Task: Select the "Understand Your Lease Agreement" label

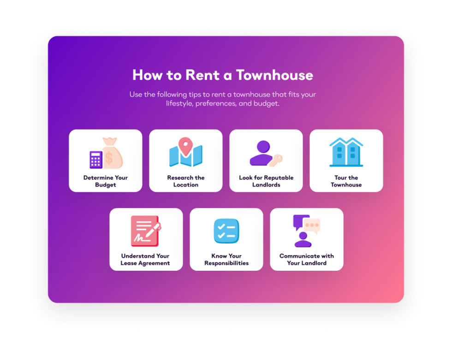Action: point(145,259)
